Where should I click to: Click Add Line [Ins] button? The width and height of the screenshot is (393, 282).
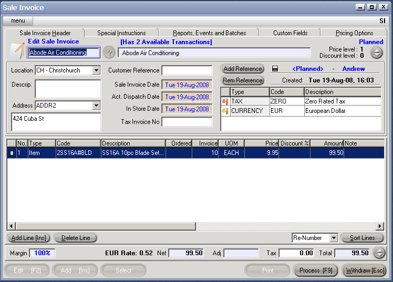click(28, 238)
